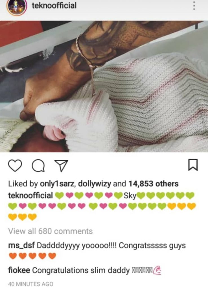
Task: Tap the Congratulations slim daddy comment text
Action: pyautogui.click(x=81, y=271)
